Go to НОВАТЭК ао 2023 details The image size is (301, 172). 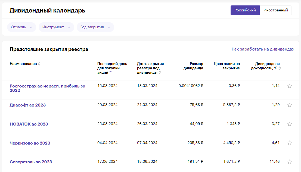pyautogui.click(x=29, y=124)
